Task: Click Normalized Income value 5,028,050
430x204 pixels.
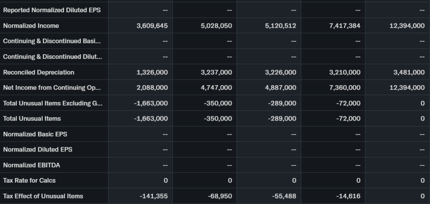Action: pos(216,26)
